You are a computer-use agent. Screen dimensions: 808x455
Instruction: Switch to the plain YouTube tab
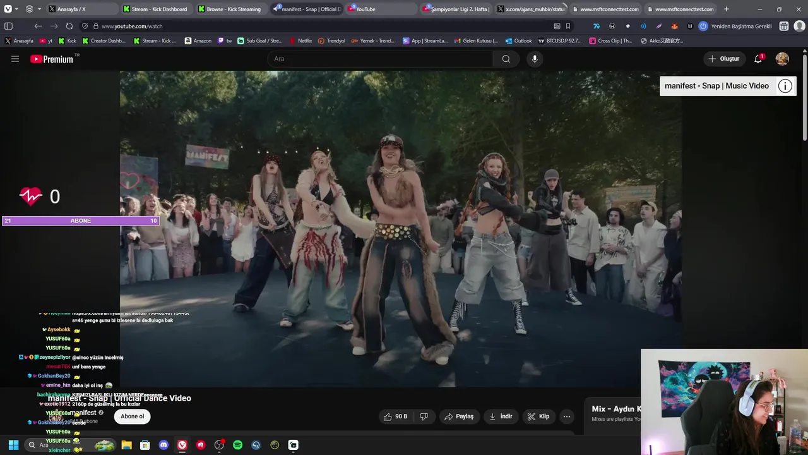381,9
